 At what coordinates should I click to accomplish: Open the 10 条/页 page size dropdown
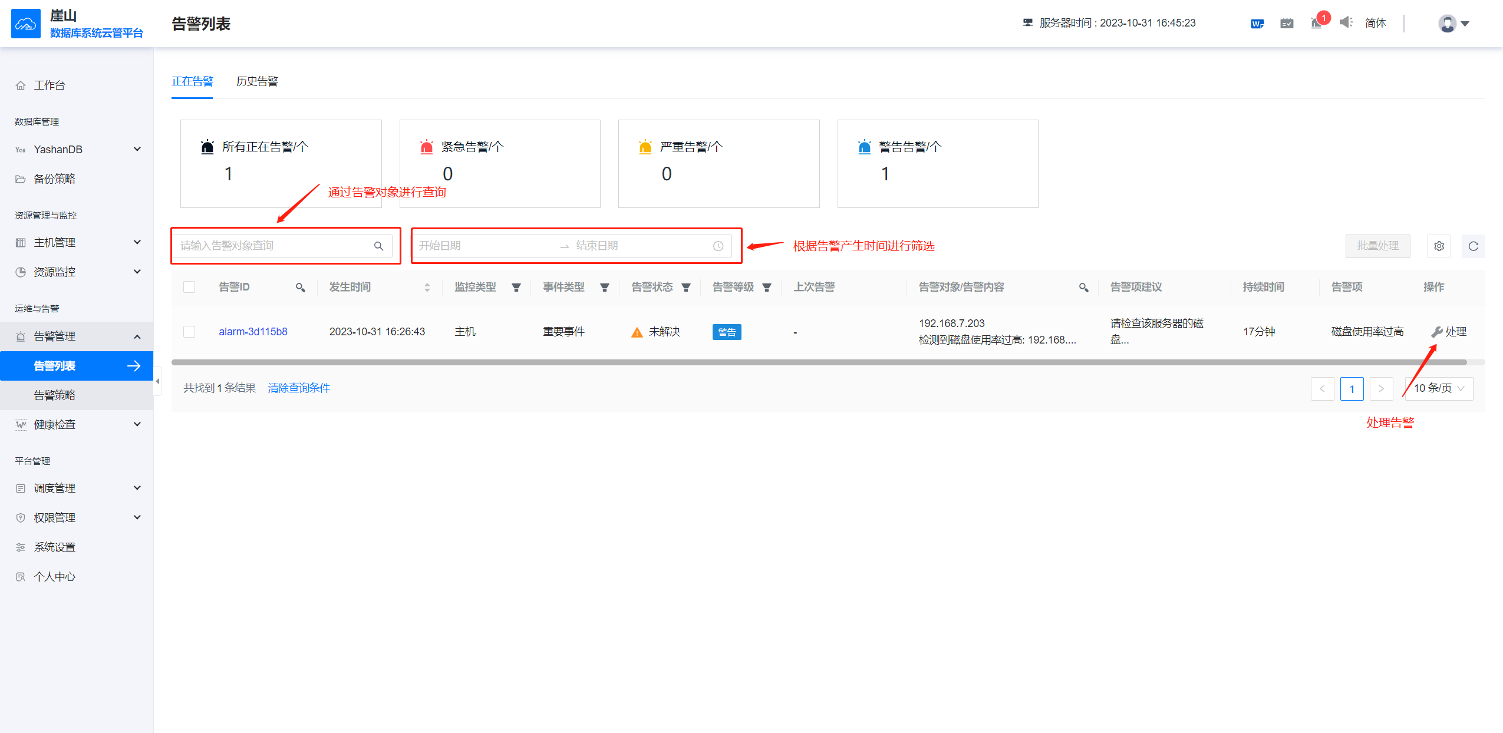(1439, 388)
